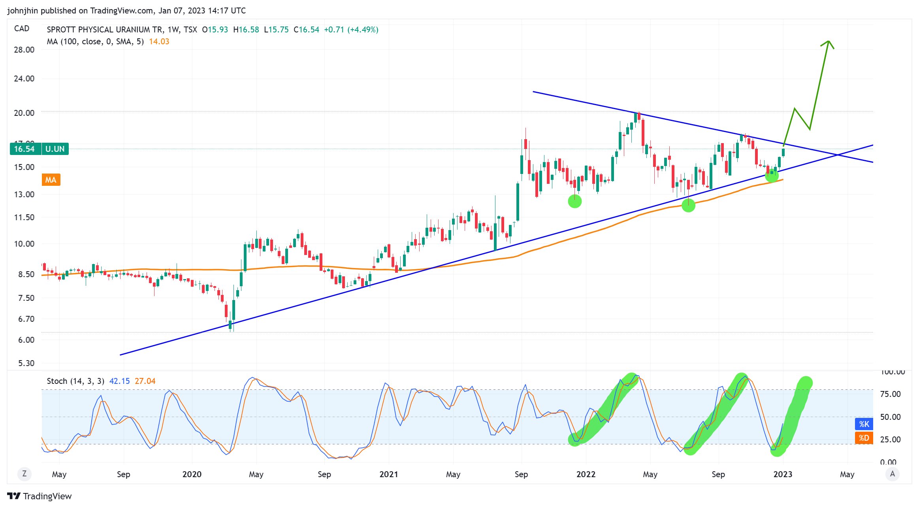Click the 2023 label on time axis
This screenshot has height=508, width=919.
[x=782, y=474]
